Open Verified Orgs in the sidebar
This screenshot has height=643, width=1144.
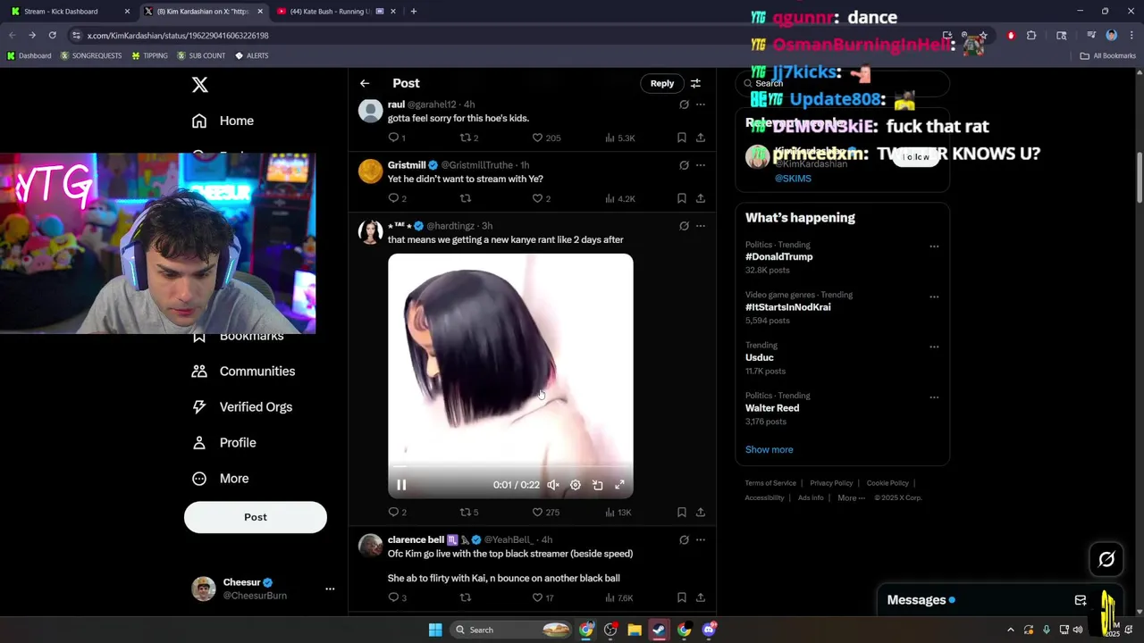[x=242, y=406]
